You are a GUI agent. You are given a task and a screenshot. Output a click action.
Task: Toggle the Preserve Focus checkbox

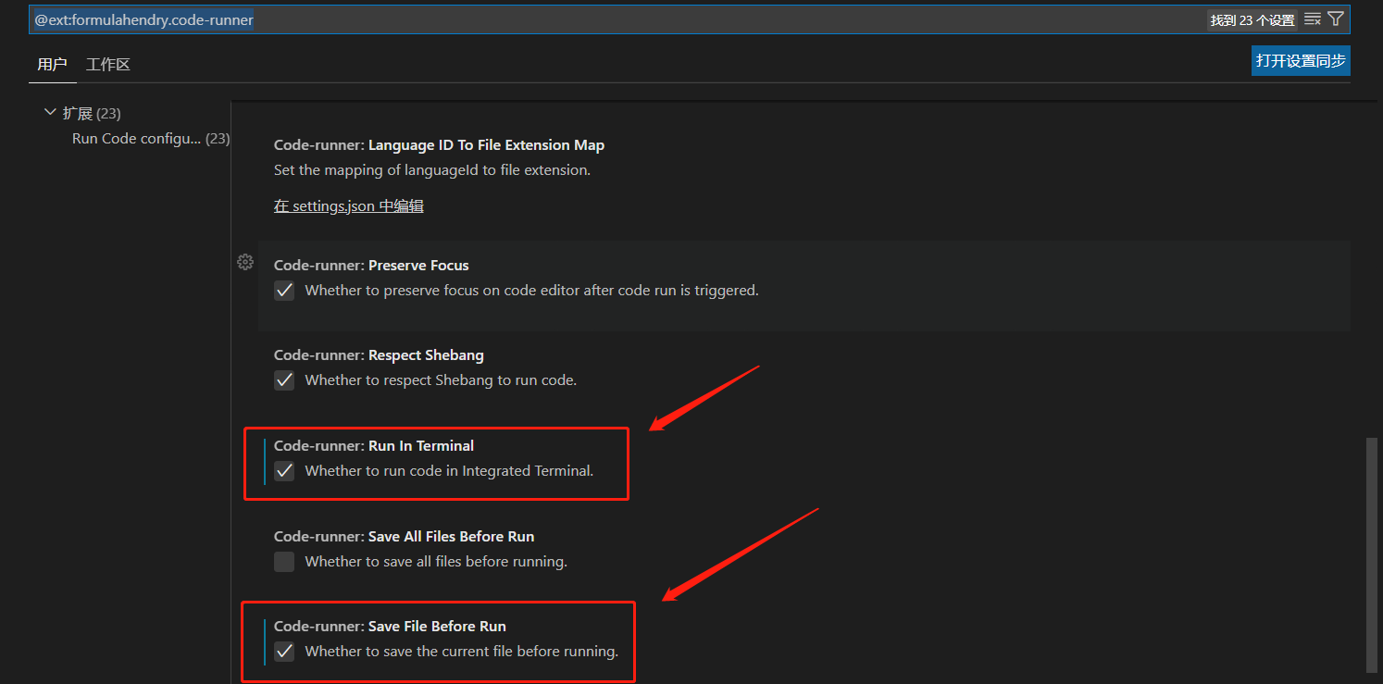tap(284, 291)
